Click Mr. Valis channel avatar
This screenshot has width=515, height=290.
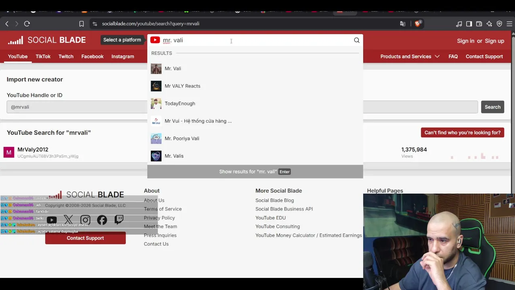point(156,156)
